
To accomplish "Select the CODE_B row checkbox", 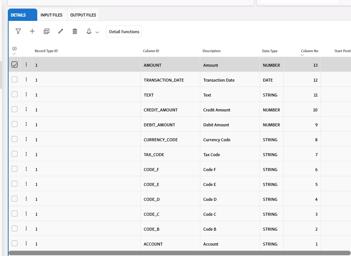I will point(15,228).
